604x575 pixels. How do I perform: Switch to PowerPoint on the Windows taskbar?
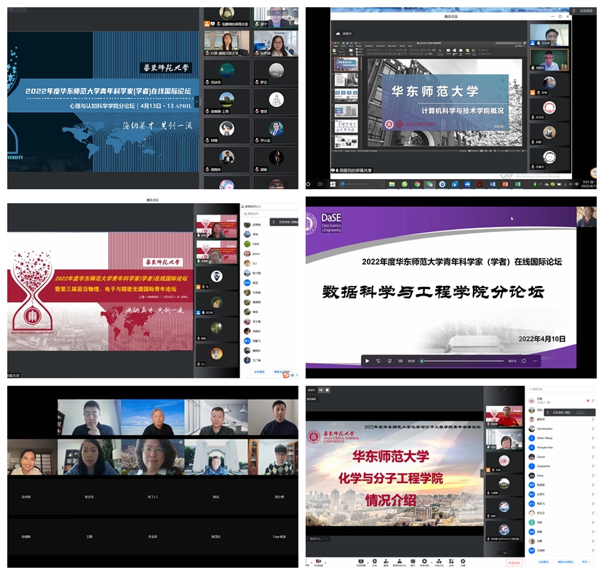505,184
